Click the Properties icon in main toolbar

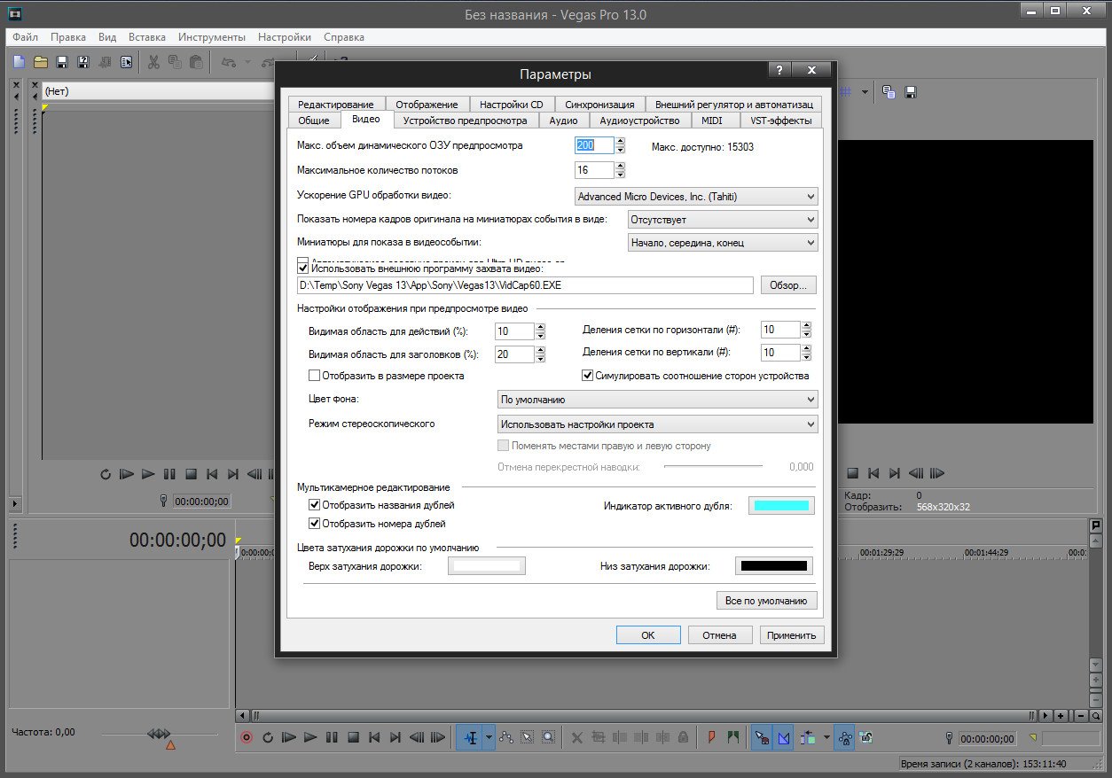click(x=126, y=62)
